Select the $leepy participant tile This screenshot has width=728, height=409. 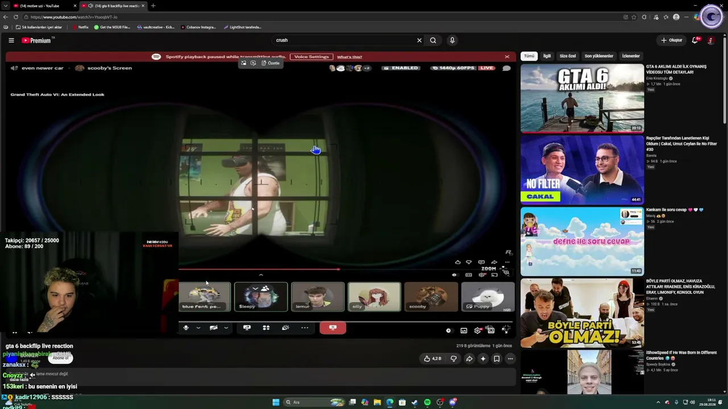click(261, 297)
